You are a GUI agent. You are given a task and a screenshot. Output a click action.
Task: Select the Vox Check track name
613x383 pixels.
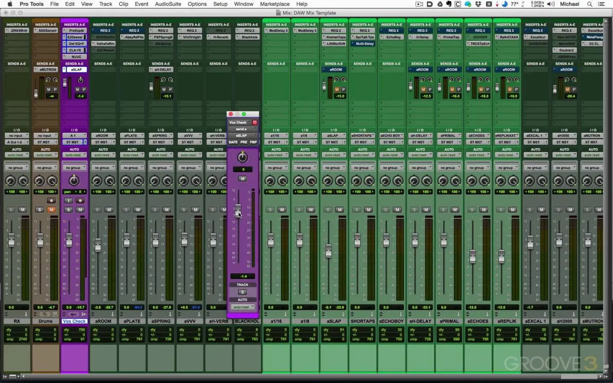(x=74, y=321)
